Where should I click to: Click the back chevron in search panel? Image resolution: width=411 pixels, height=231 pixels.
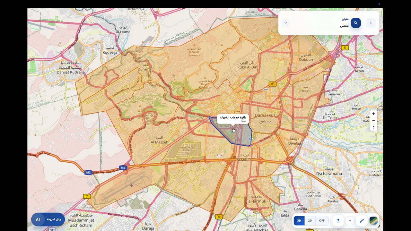371,23
